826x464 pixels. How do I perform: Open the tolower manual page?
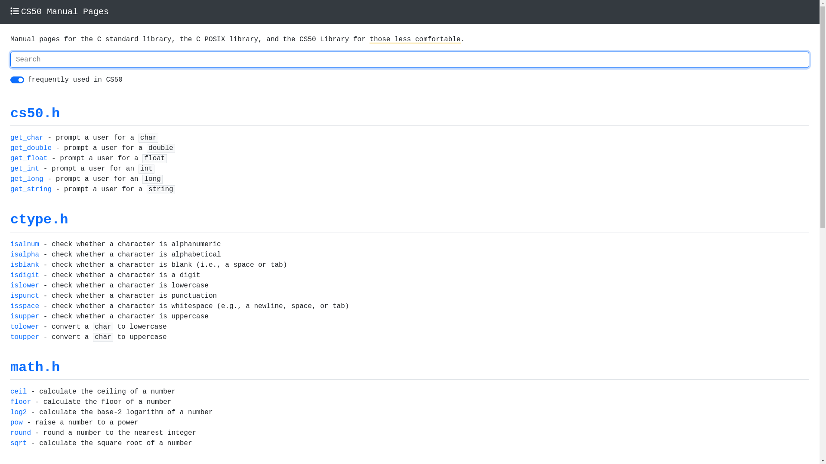point(25,327)
